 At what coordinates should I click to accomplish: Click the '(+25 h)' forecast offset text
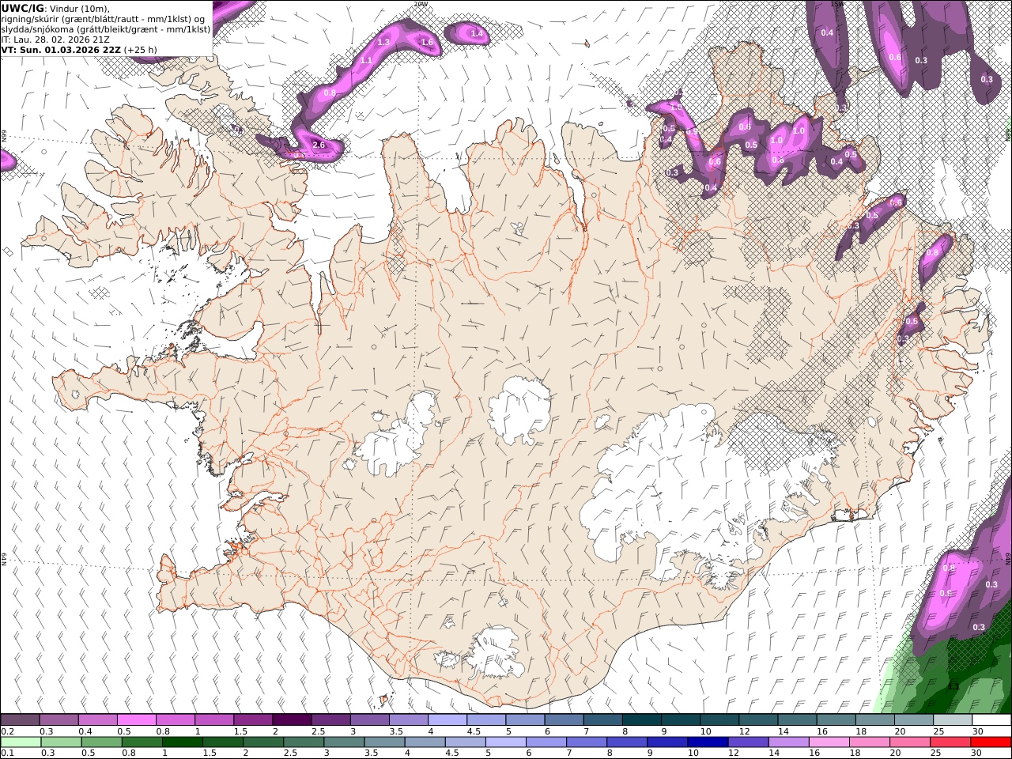(x=140, y=49)
